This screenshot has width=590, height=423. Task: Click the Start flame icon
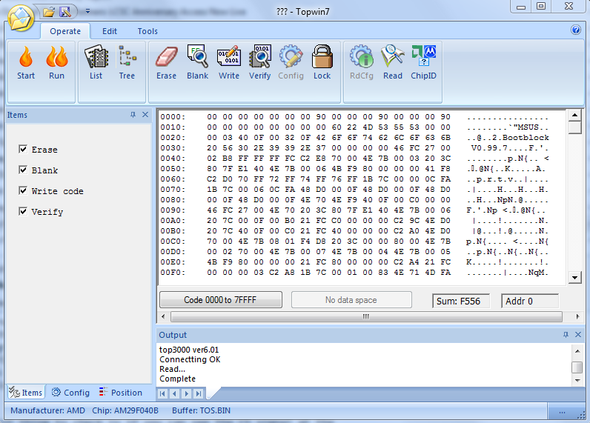[26, 62]
